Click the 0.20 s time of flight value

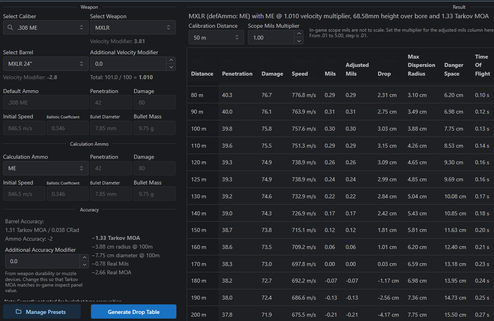(x=482, y=230)
